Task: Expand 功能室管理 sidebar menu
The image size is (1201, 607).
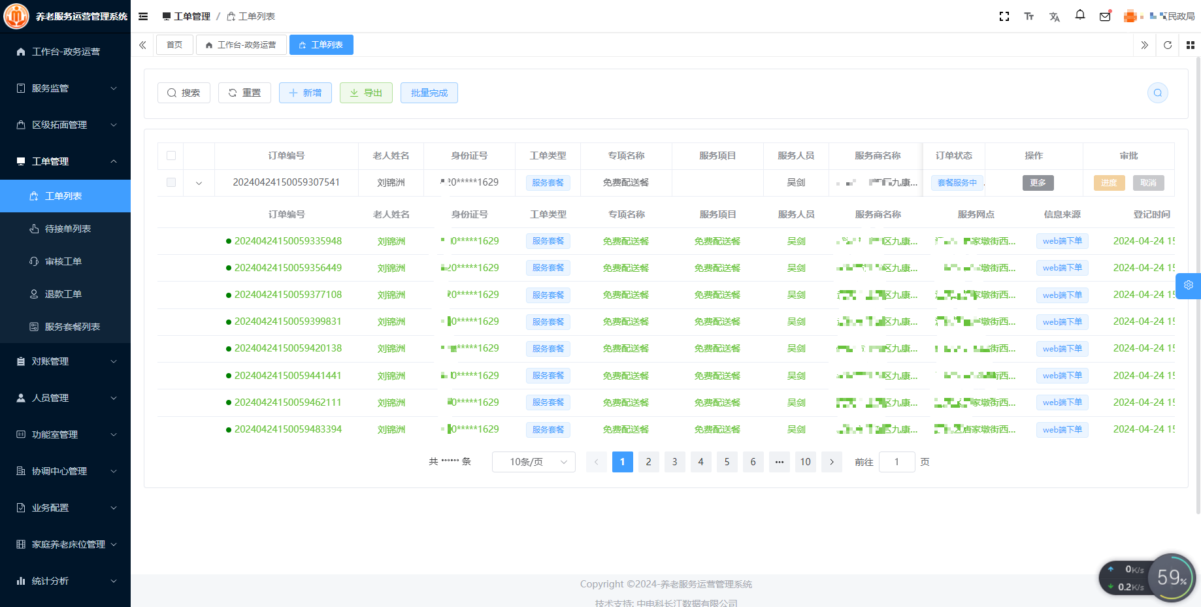Action: 65,435
